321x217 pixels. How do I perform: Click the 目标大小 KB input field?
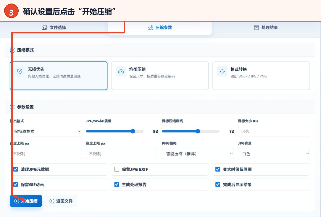pyautogui.click(x=274, y=131)
